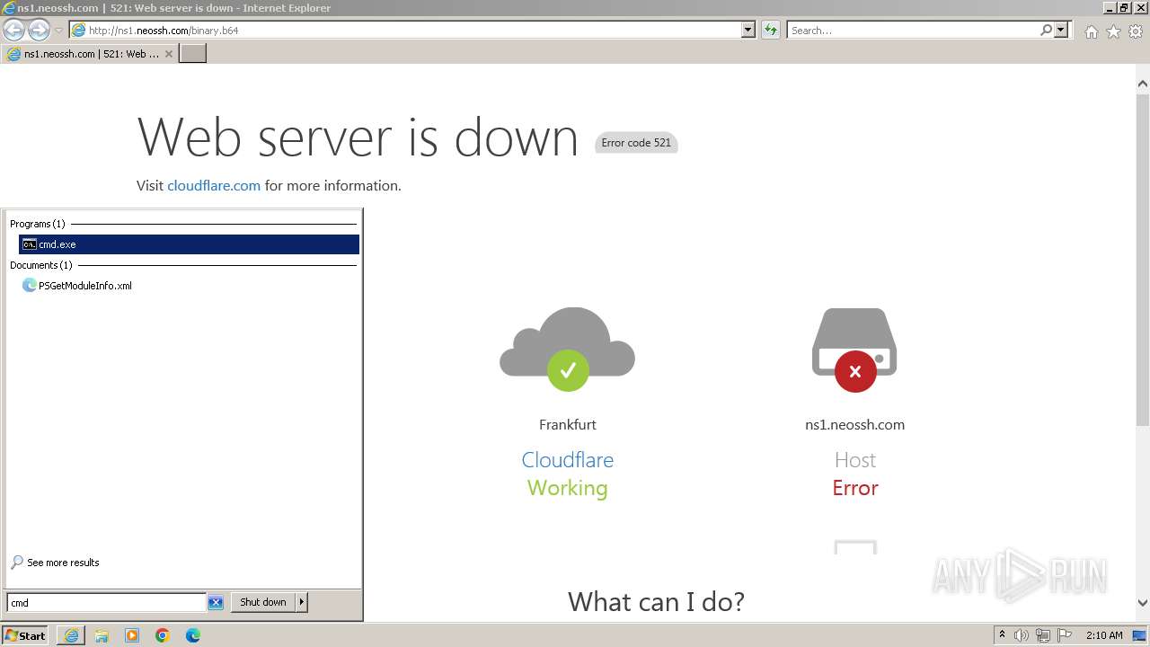Open the Tools gear icon
The height and width of the screenshot is (647, 1150).
pos(1136,31)
